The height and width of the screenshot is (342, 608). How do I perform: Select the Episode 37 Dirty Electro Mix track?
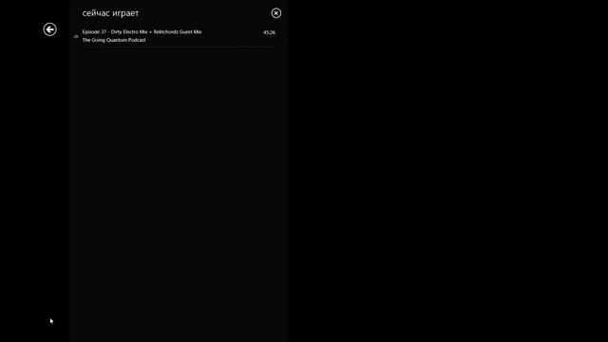[x=179, y=36]
